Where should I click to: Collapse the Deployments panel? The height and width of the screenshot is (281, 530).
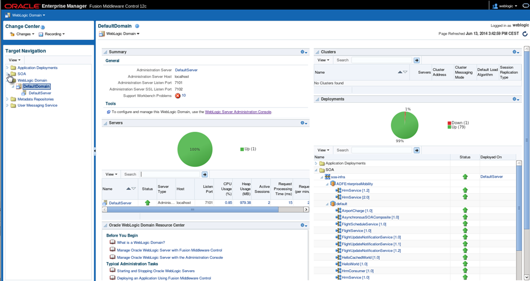[317, 100]
